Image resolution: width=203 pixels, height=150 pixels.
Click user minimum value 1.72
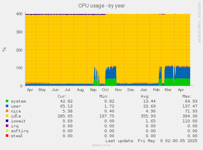(109, 106)
